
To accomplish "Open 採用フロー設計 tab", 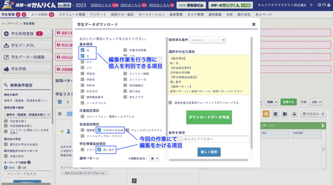I will pyautogui.click(x=122, y=14).
